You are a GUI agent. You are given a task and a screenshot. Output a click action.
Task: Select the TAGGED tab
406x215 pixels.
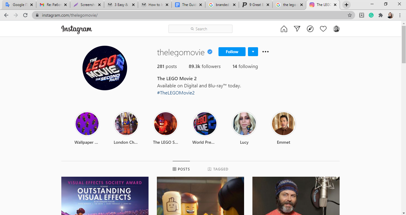pos(218,169)
